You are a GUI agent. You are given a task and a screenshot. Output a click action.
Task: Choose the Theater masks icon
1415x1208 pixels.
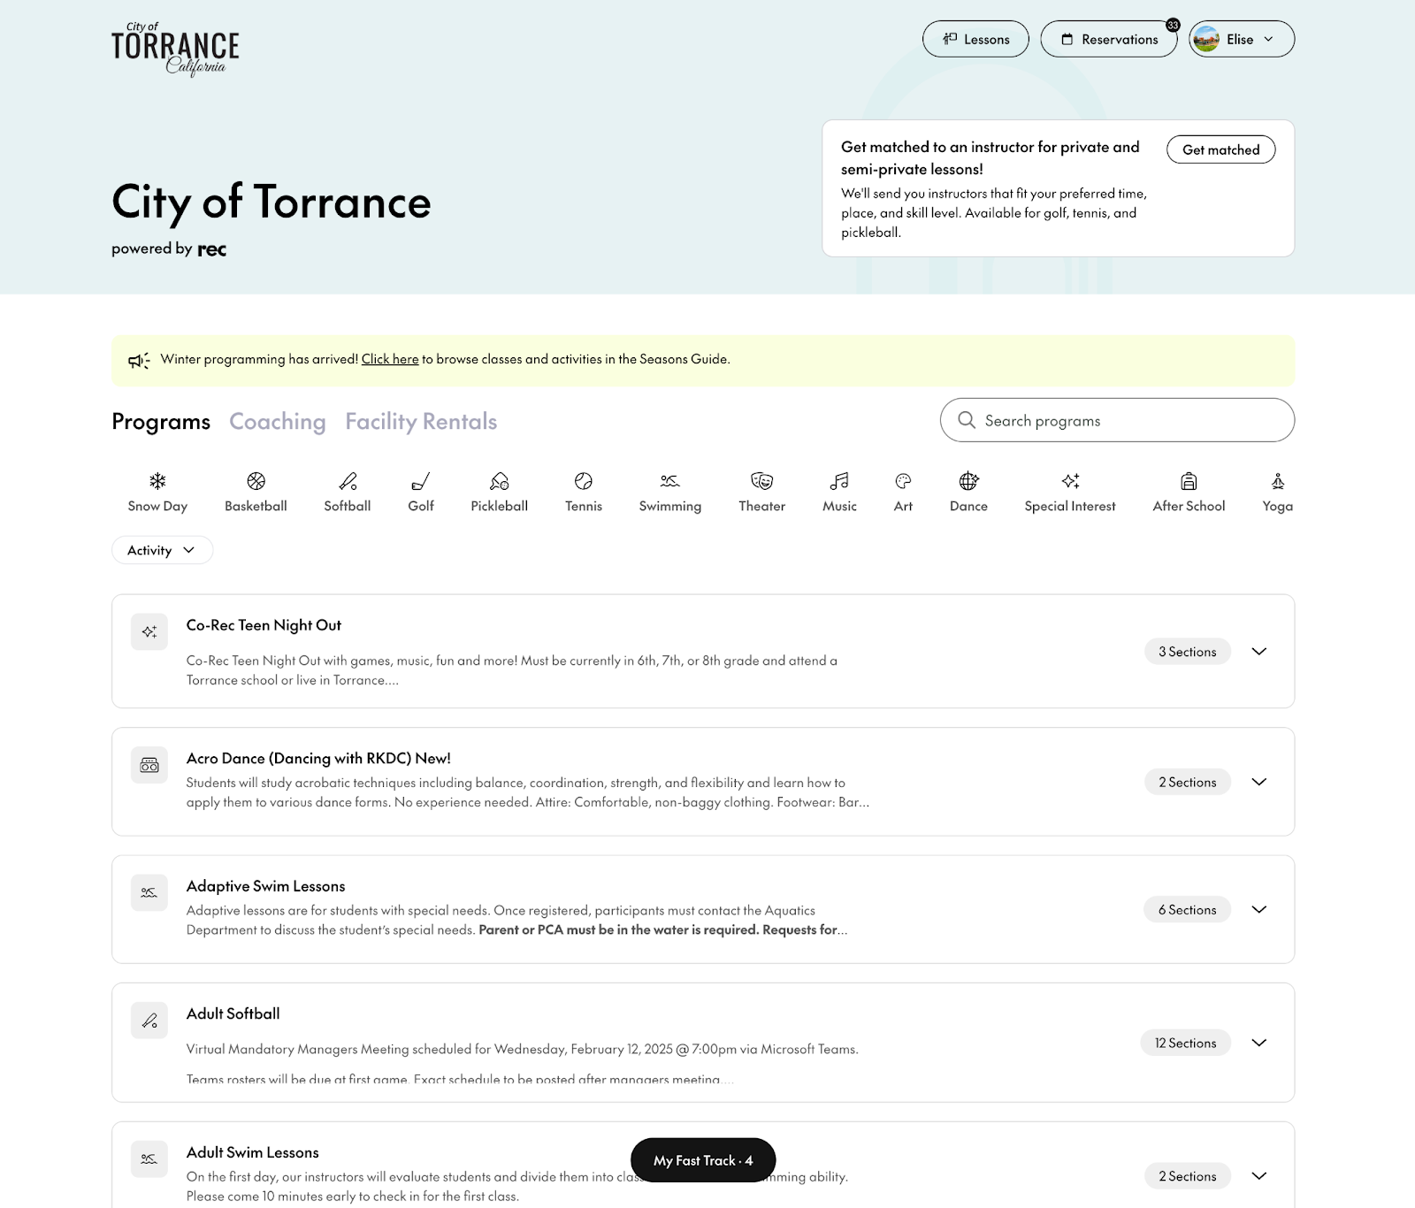click(x=762, y=481)
